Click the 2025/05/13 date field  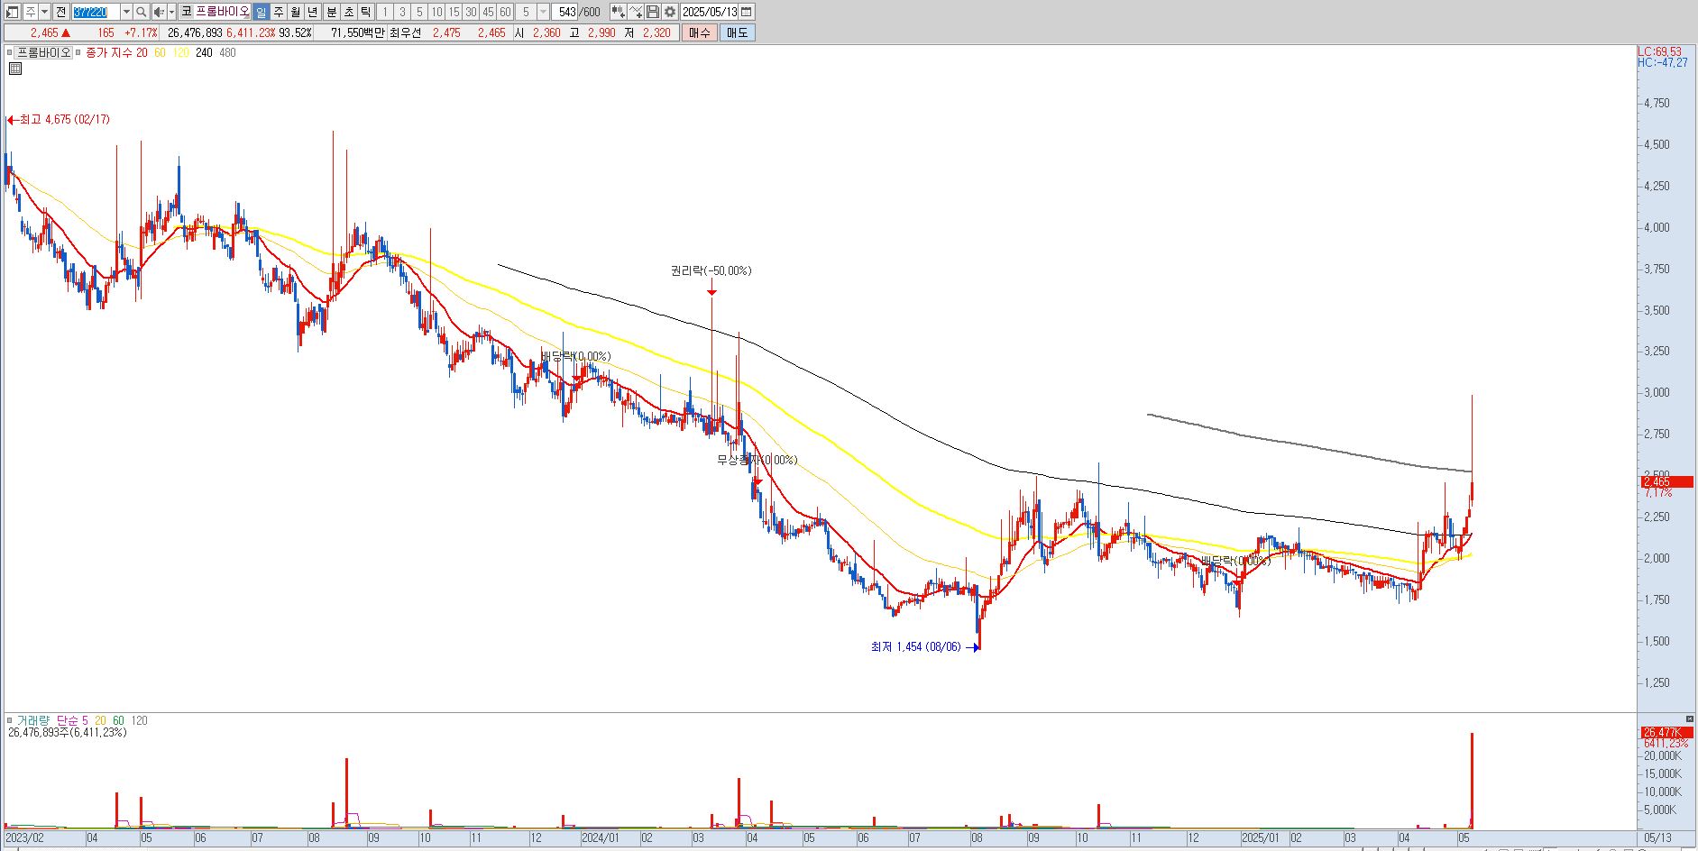[x=710, y=12]
